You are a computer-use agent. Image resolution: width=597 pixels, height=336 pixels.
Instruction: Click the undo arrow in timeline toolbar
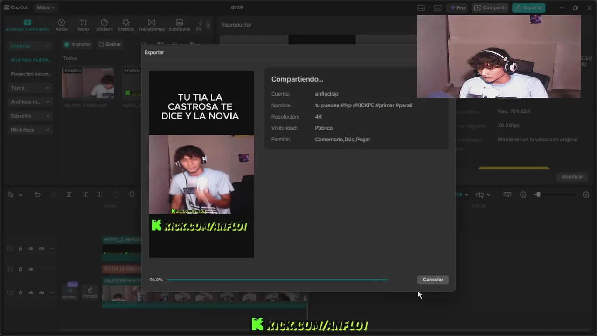37,195
